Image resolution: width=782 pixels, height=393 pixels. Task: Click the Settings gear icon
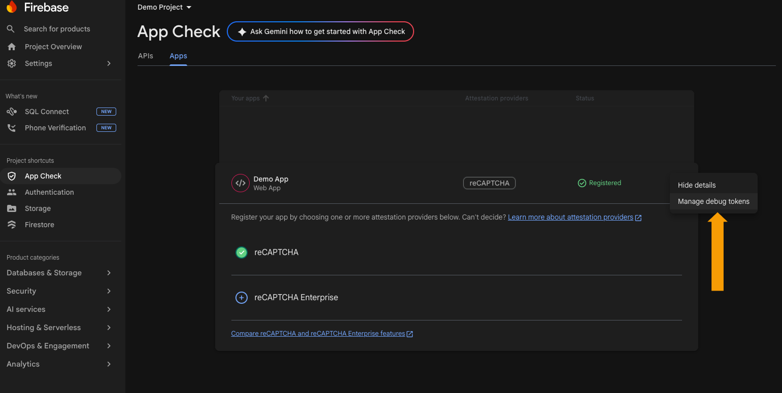coord(12,63)
